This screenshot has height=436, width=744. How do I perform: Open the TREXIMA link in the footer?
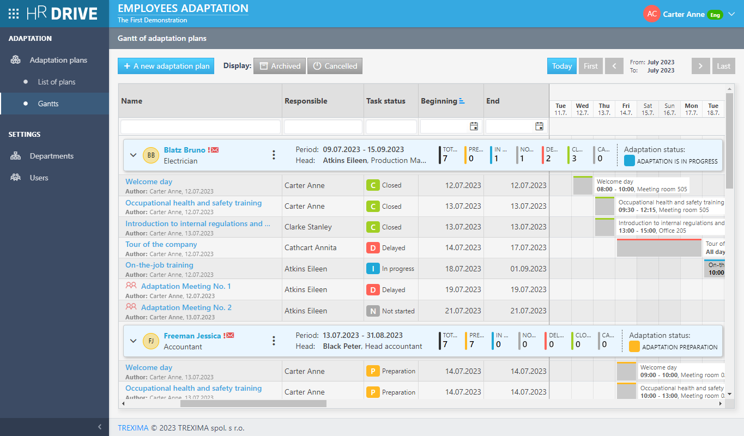[133, 428]
